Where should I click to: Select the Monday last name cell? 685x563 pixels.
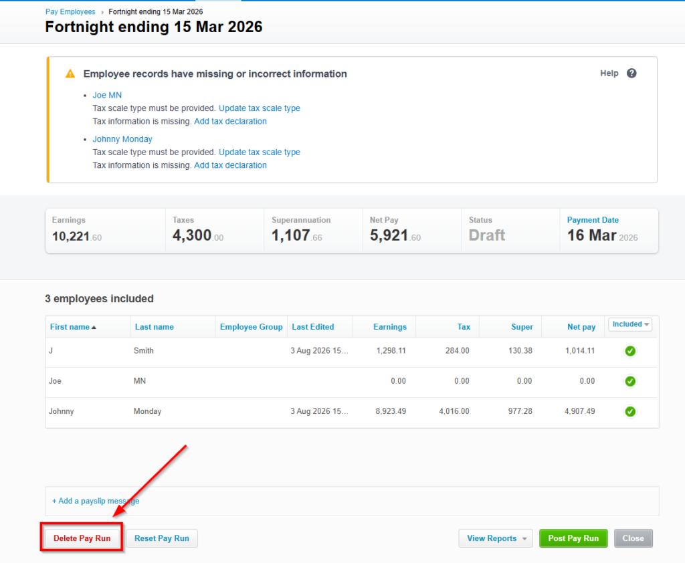pos(147,411)
